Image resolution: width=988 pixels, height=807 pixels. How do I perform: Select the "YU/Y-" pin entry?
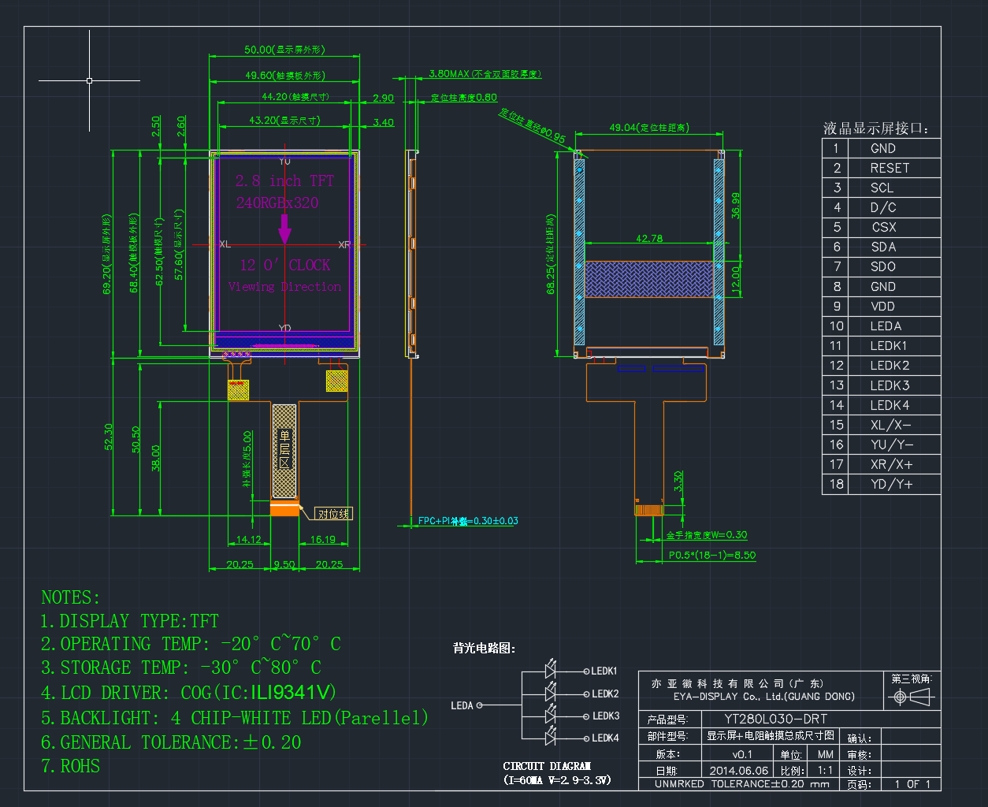click(892, 444)
